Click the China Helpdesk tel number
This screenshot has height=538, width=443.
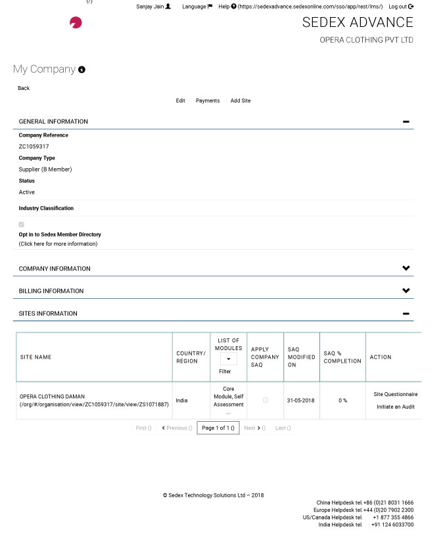[x=388, y=503]
